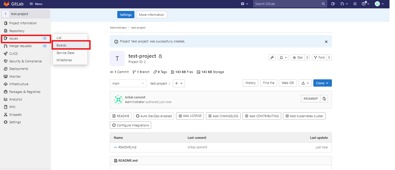Open the 1 Branch link

coord(141,72)
